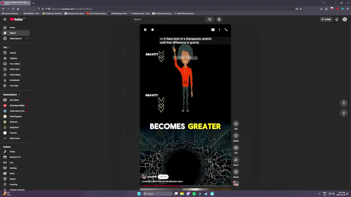Open Your clips in the sidebar
351x197 pixels.
click(16, 86)
